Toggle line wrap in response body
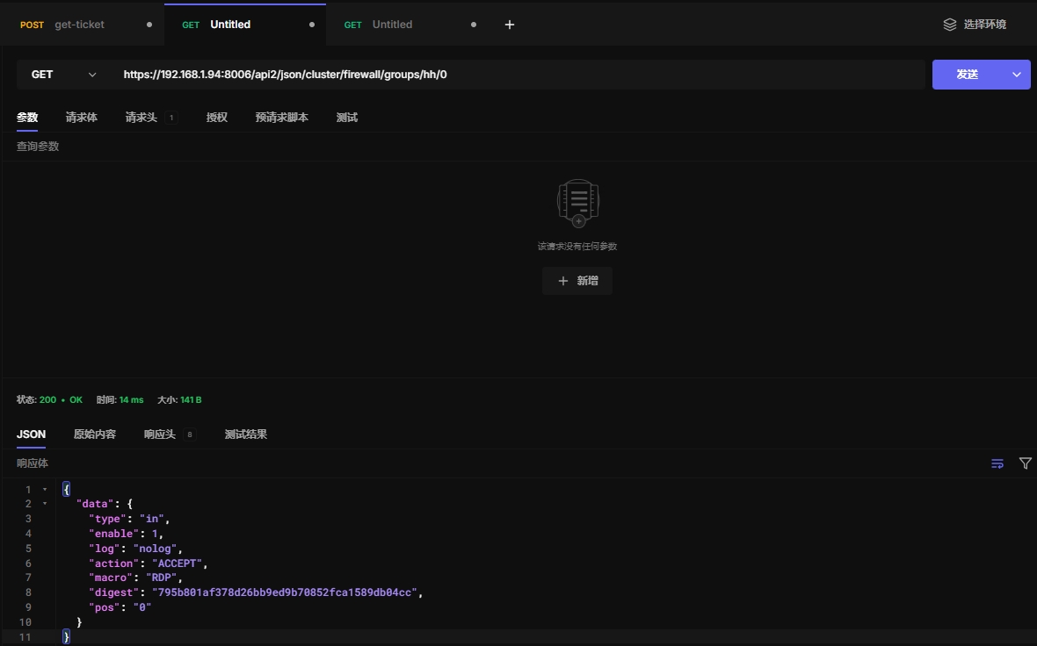 point(997,463)
